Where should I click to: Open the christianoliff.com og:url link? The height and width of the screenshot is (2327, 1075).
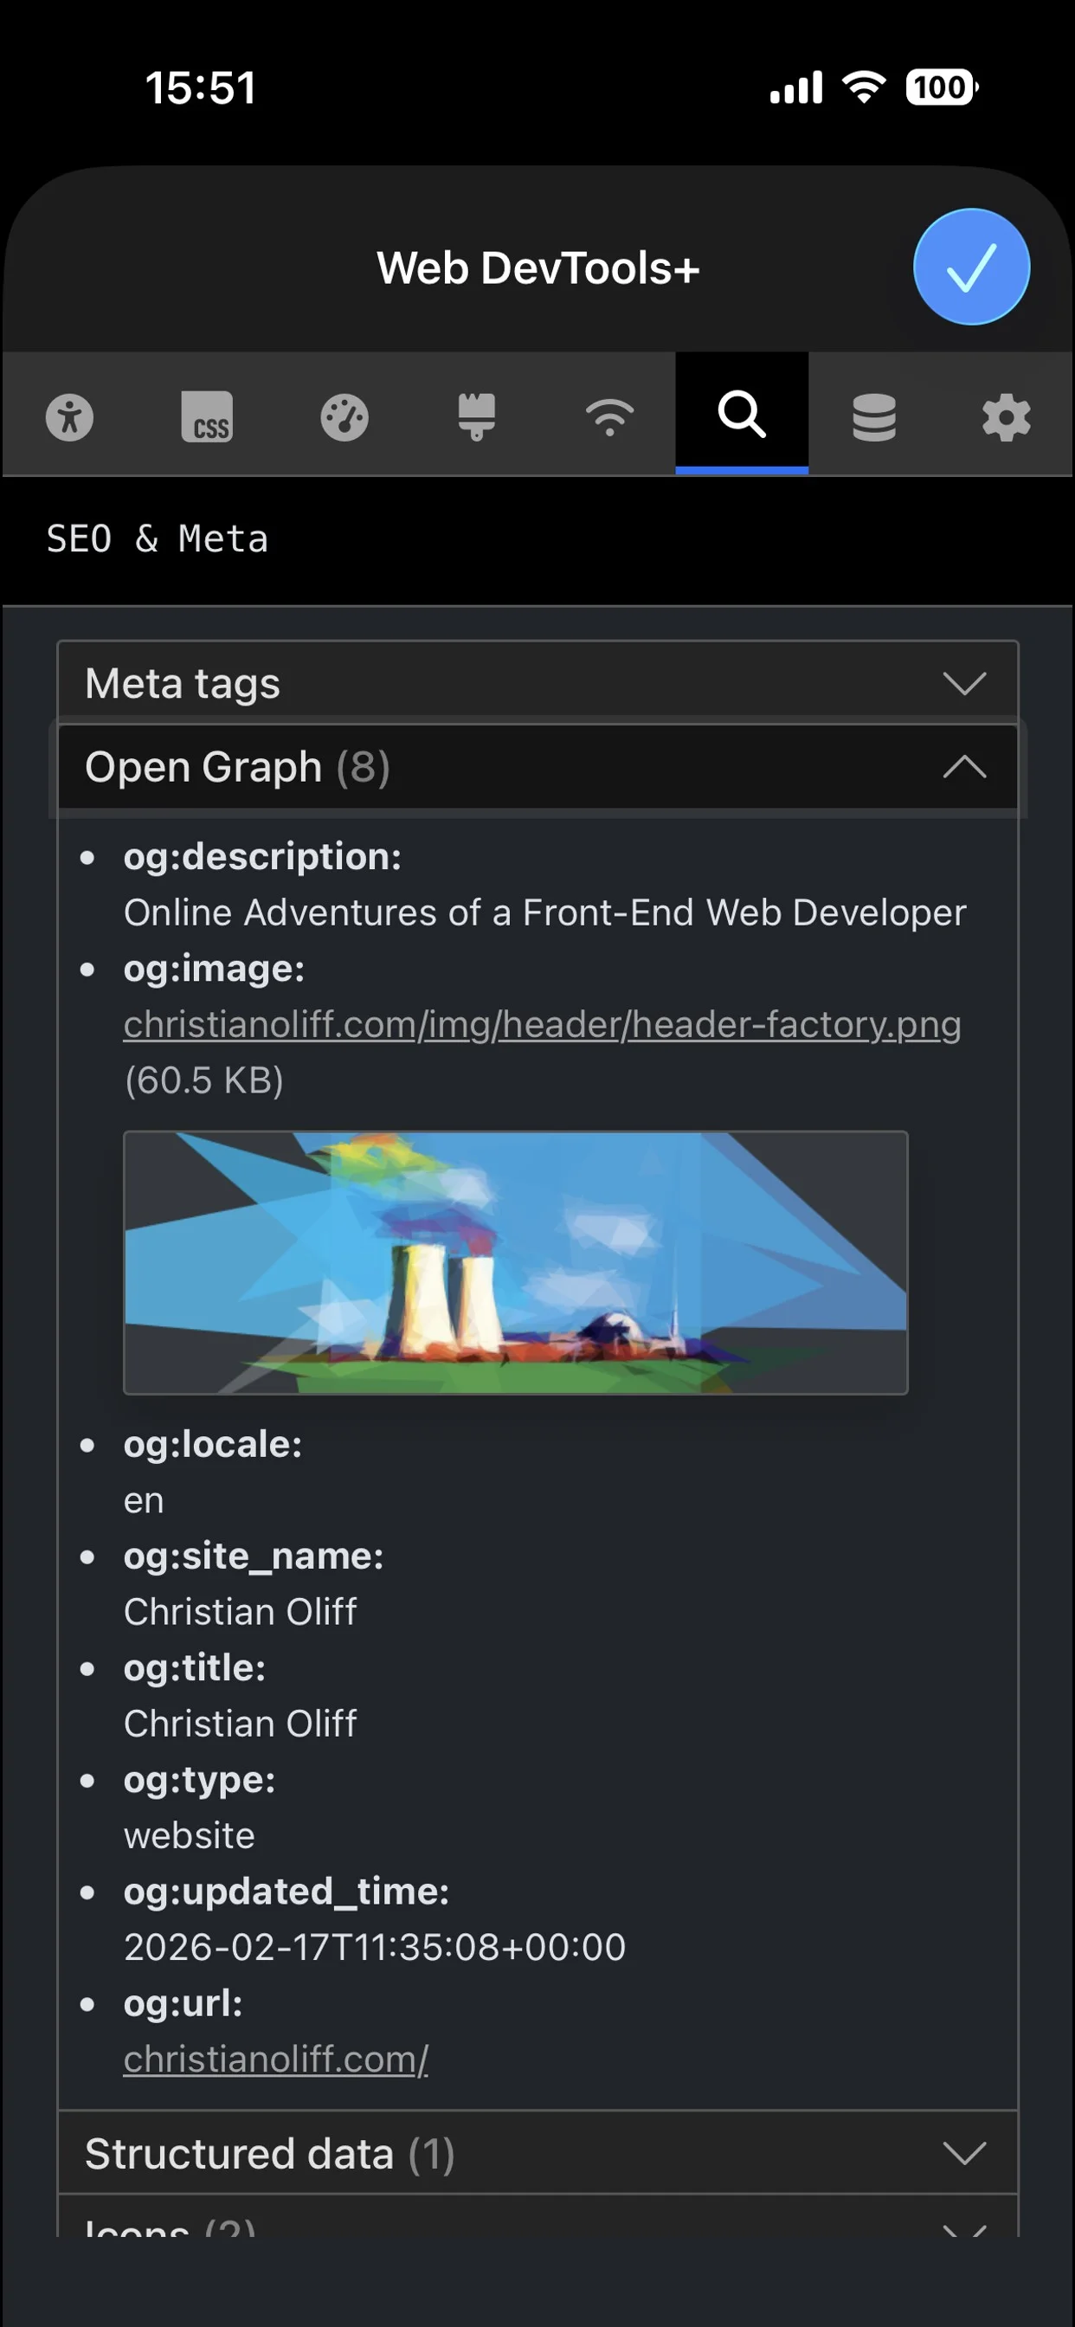point(275,2059)
